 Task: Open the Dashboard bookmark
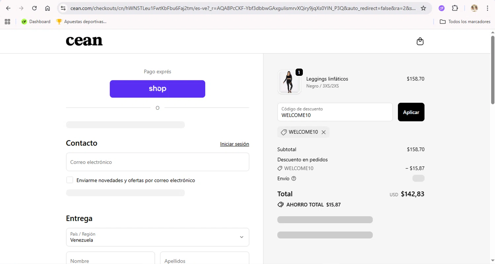pos(36,22)
